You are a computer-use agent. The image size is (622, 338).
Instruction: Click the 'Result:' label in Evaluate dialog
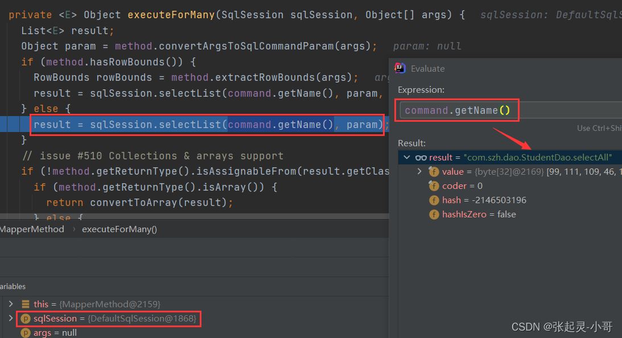click(412, 143)
